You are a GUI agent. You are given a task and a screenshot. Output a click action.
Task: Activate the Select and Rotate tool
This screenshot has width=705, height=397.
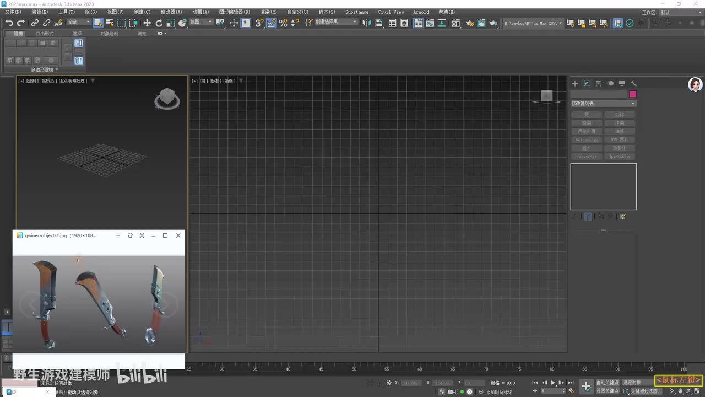159,23
